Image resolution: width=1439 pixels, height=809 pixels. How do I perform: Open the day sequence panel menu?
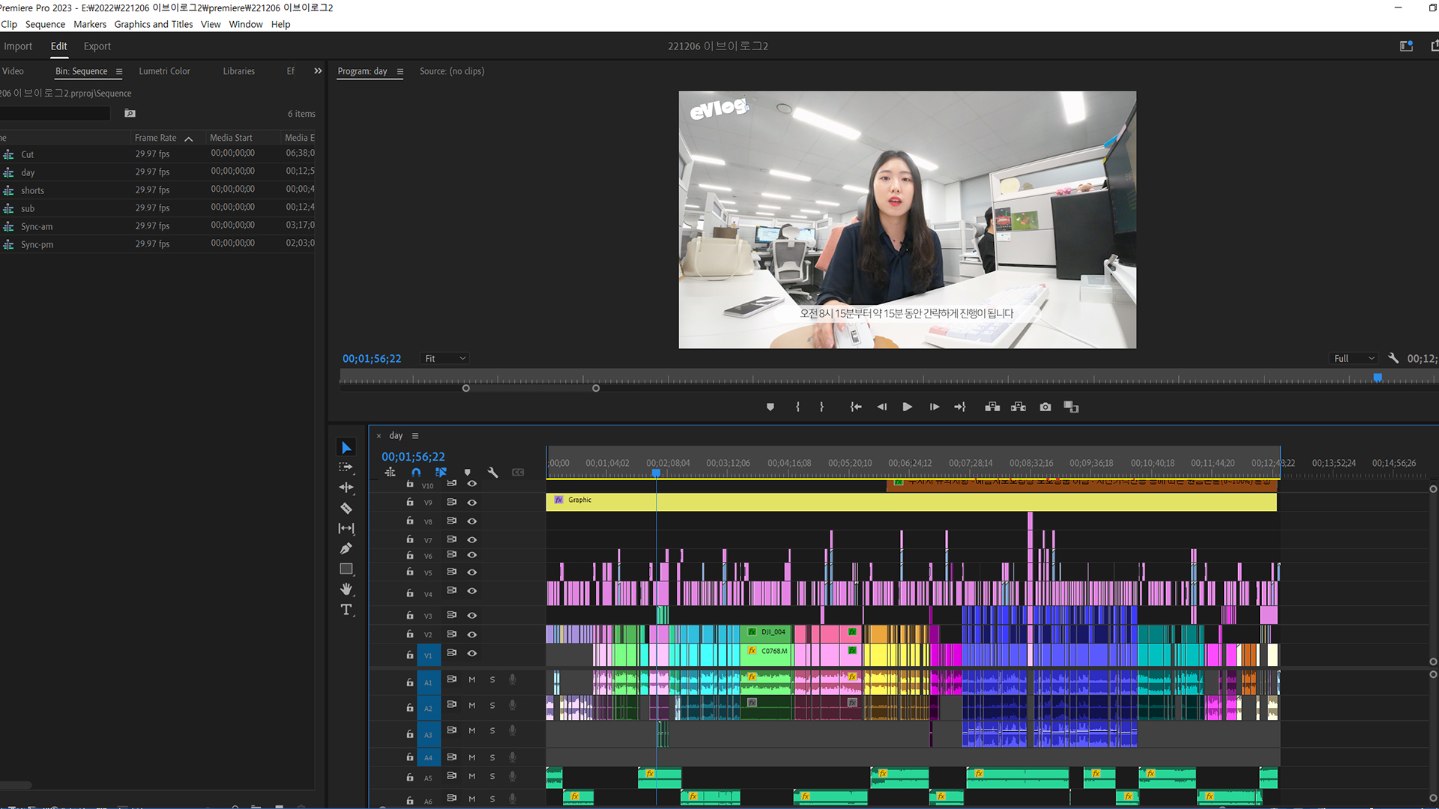click(x=415, y=435)
